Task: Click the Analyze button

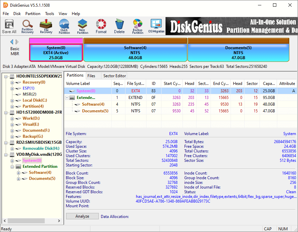Action: pyautogui.click(x=82, y=216)
